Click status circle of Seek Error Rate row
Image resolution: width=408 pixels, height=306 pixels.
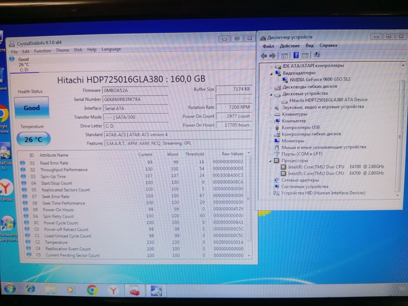(x=25, y=196)
